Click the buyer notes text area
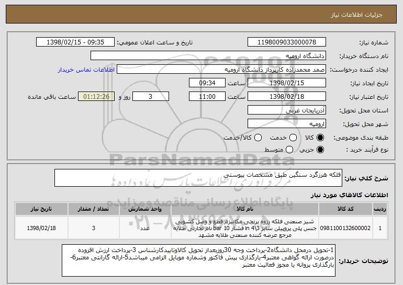Image resolution: width=403 pixels, height=285 pixels. tap(198, 260)
